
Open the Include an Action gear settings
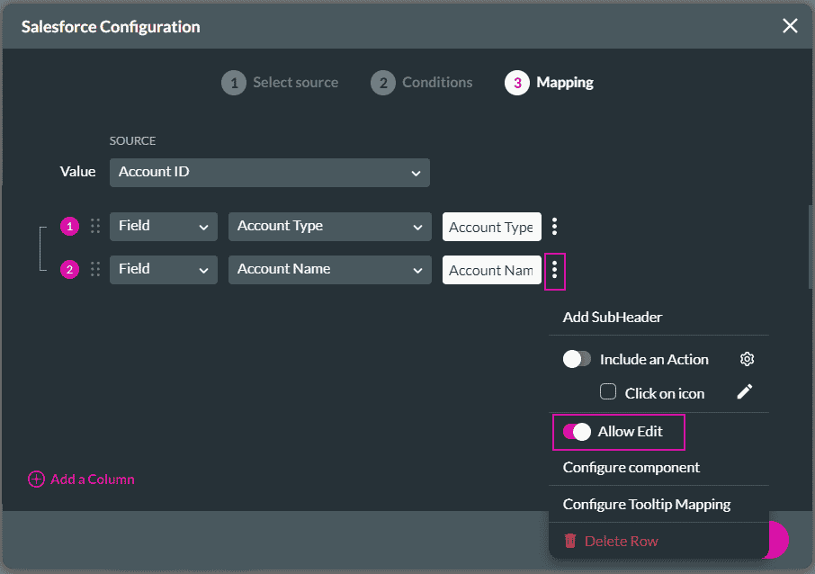[x=747, y=359]
